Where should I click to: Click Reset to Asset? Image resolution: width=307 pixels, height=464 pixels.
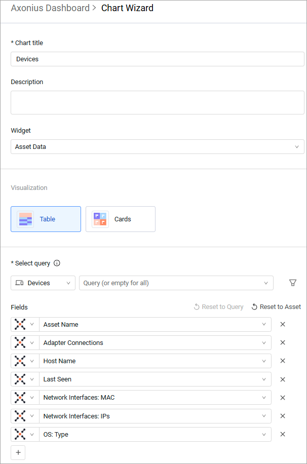click(276, 307)
